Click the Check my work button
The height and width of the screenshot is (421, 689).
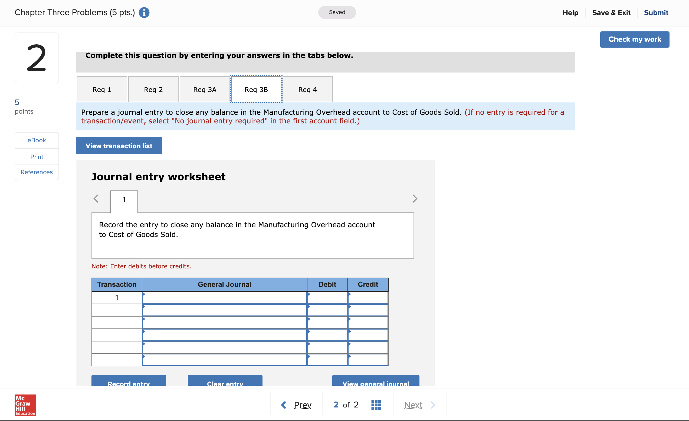(635, 39)
